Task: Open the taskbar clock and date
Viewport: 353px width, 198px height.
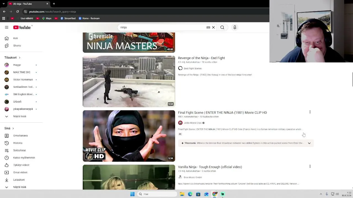Action: point(347,194)
